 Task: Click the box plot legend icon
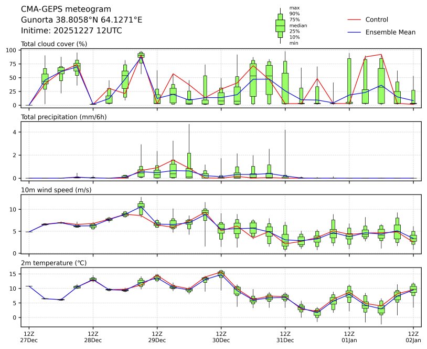[x=280, y=25]
